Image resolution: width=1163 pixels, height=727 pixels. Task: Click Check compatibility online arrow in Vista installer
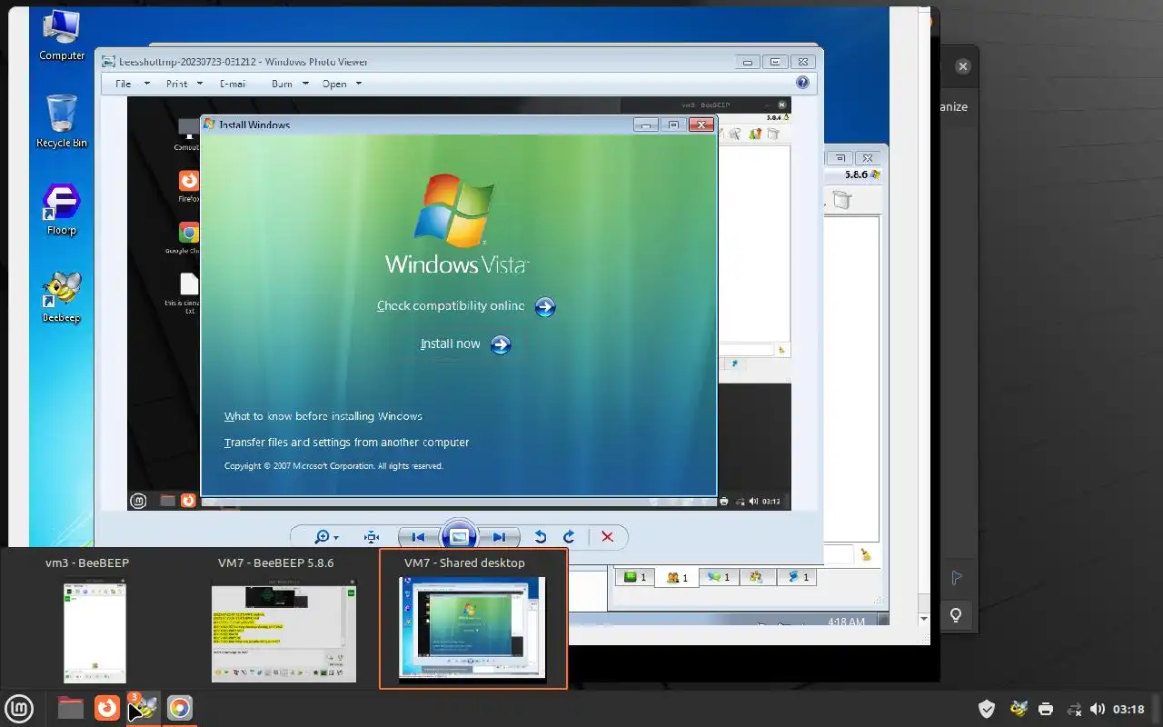pos(545,307)
